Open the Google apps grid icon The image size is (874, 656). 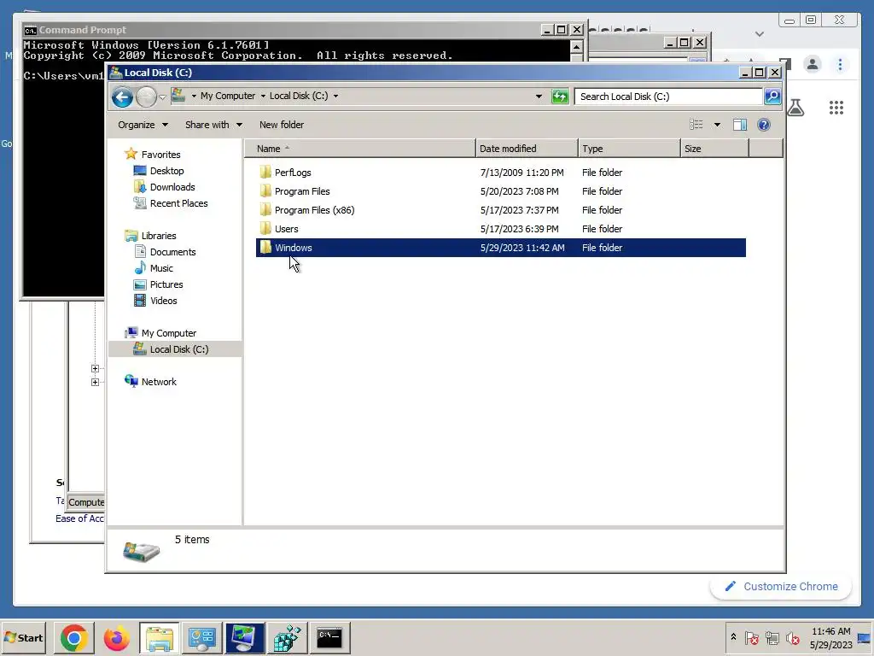(836, 108)
